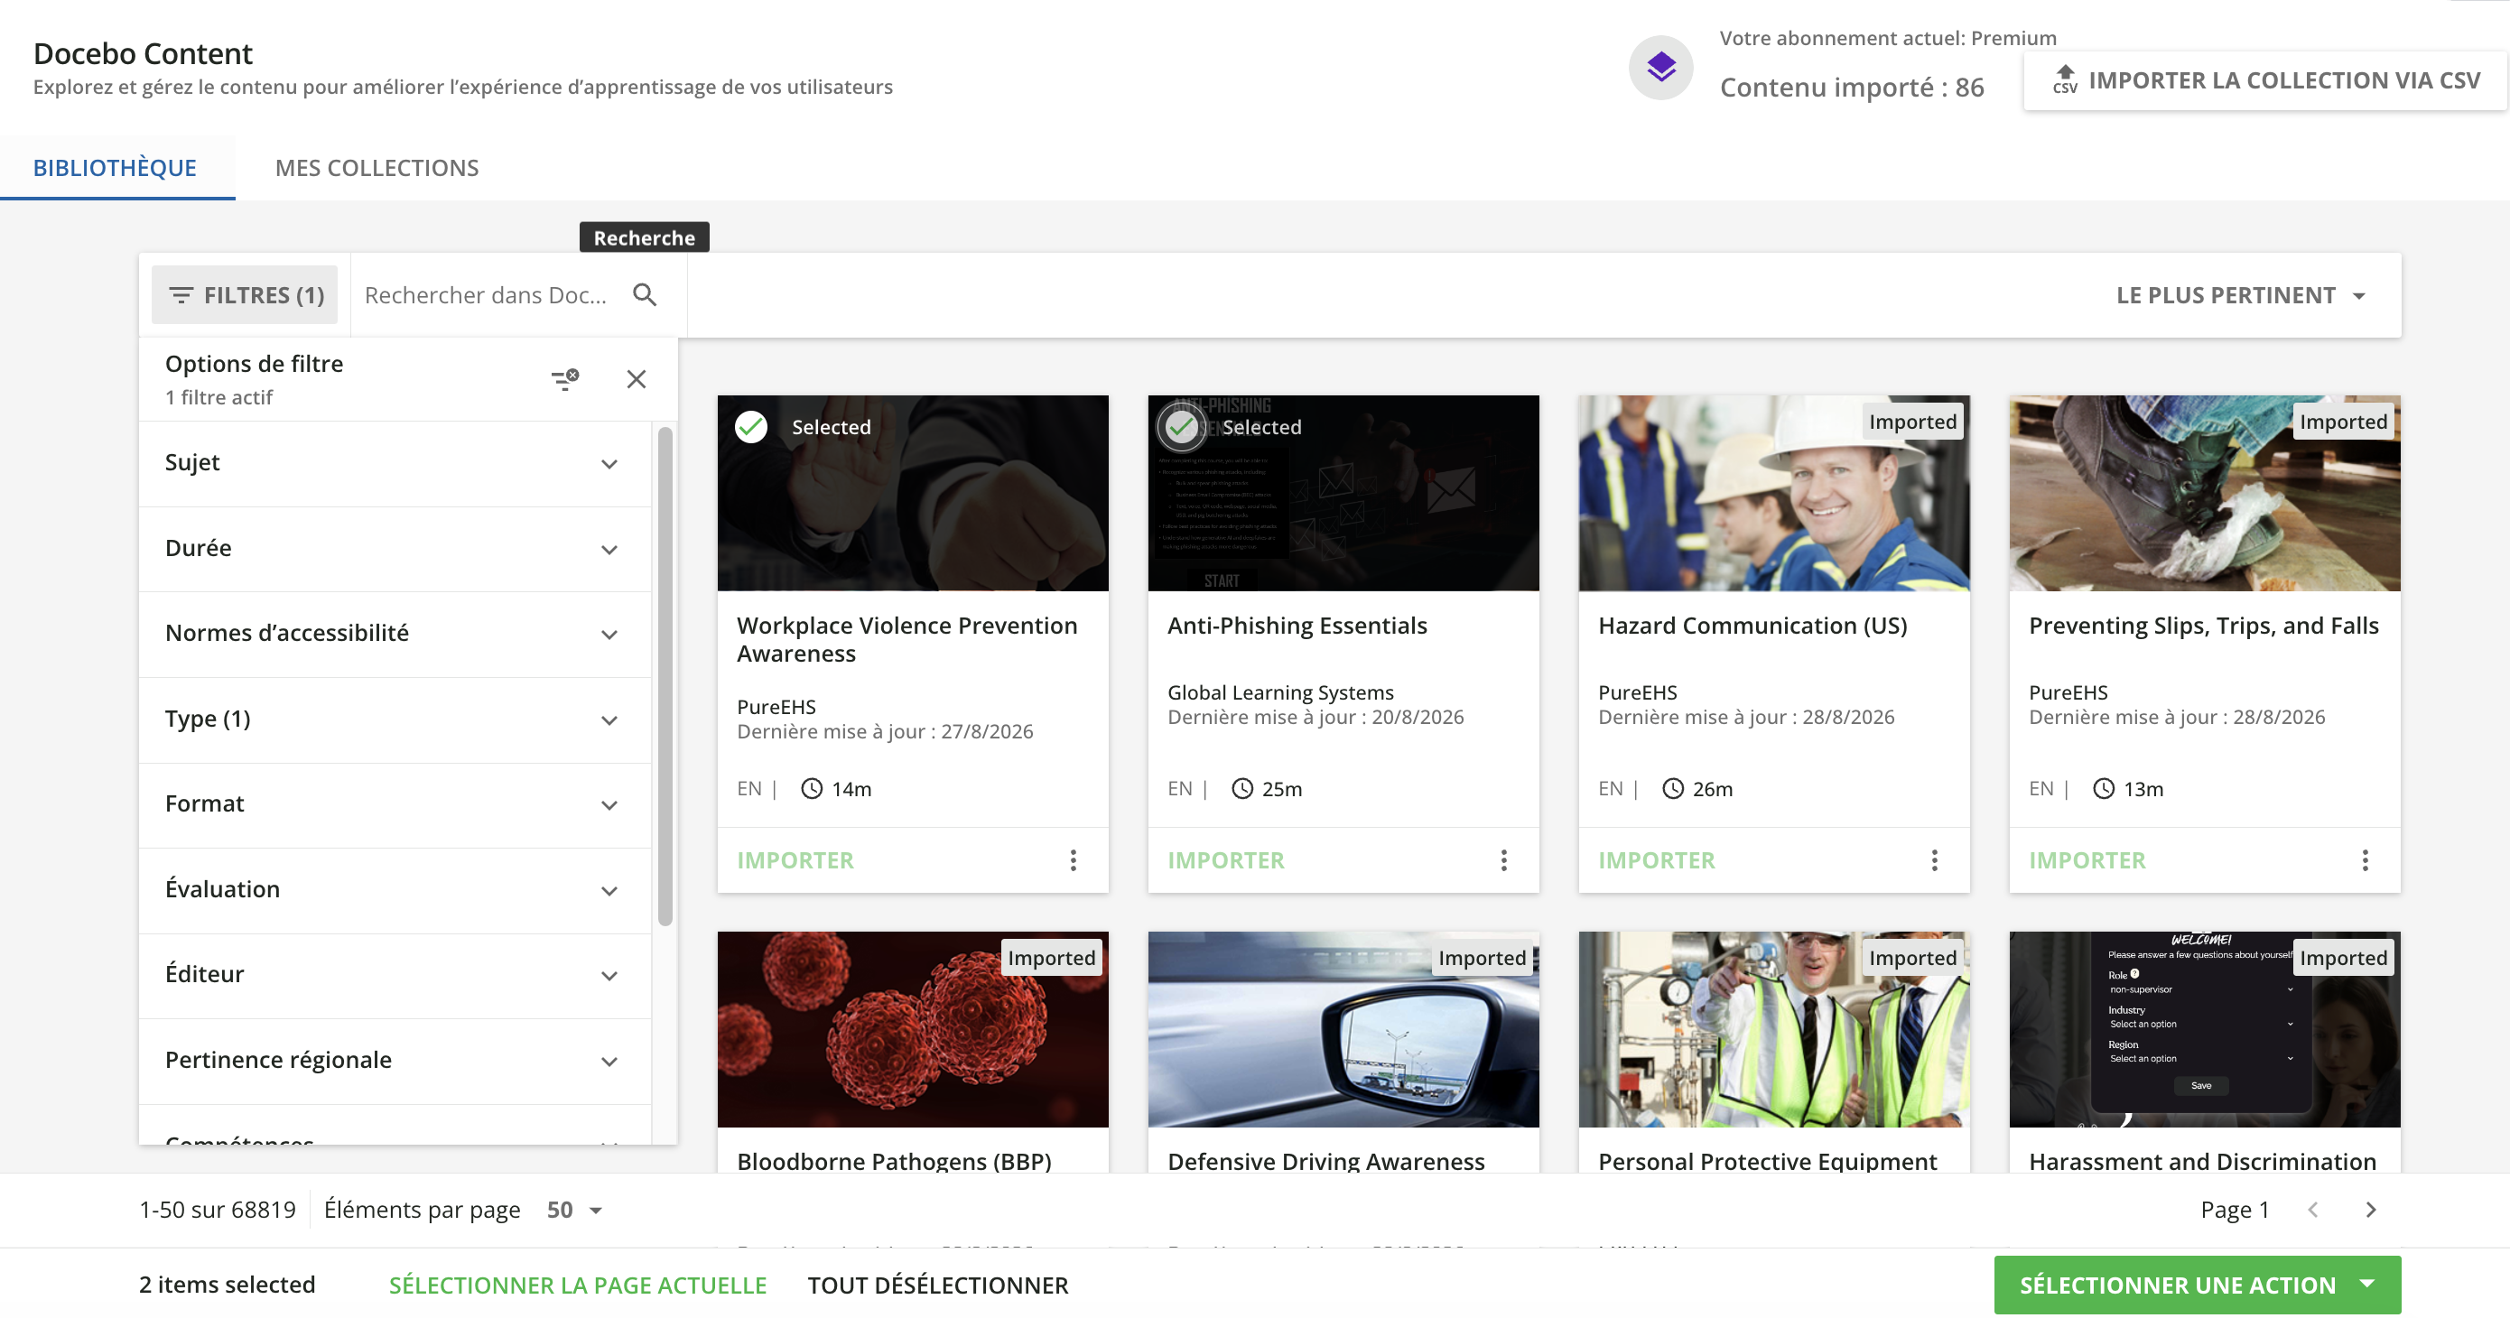Expand the Type (1) filter section
Screen dimensions: 2510x1318
395,719
